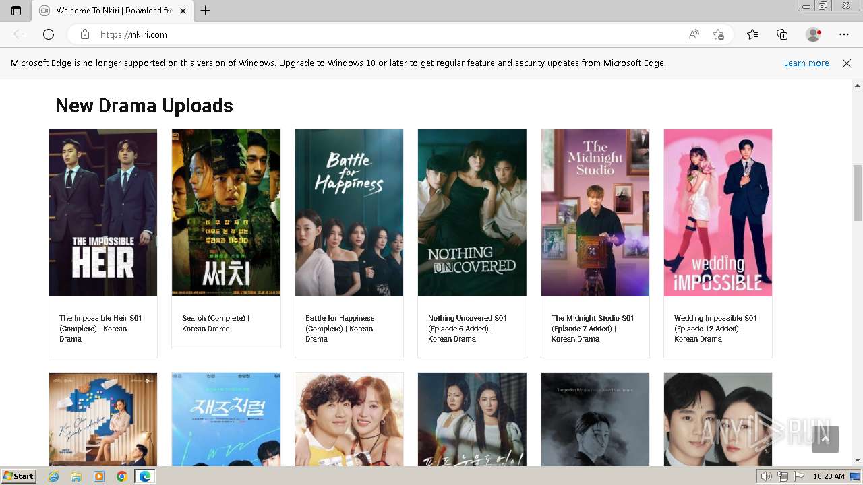
Task: Open Collections panel
Action: tap(782, 34)
